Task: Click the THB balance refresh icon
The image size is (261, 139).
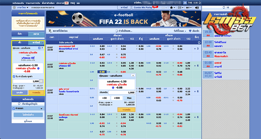Action: 200,3
